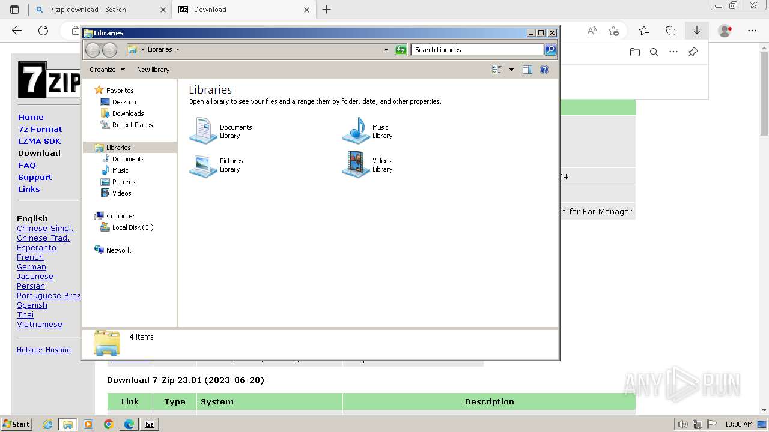Open the Pictures library icon
This screenshot has height=432, width=769.
203,165
